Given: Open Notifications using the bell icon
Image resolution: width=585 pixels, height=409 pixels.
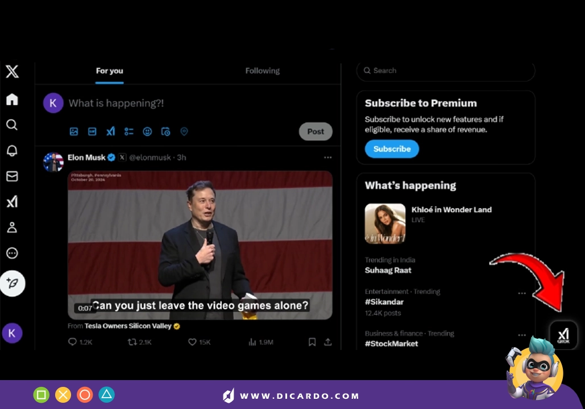Looking at the screenshot, I should [12, 150].
